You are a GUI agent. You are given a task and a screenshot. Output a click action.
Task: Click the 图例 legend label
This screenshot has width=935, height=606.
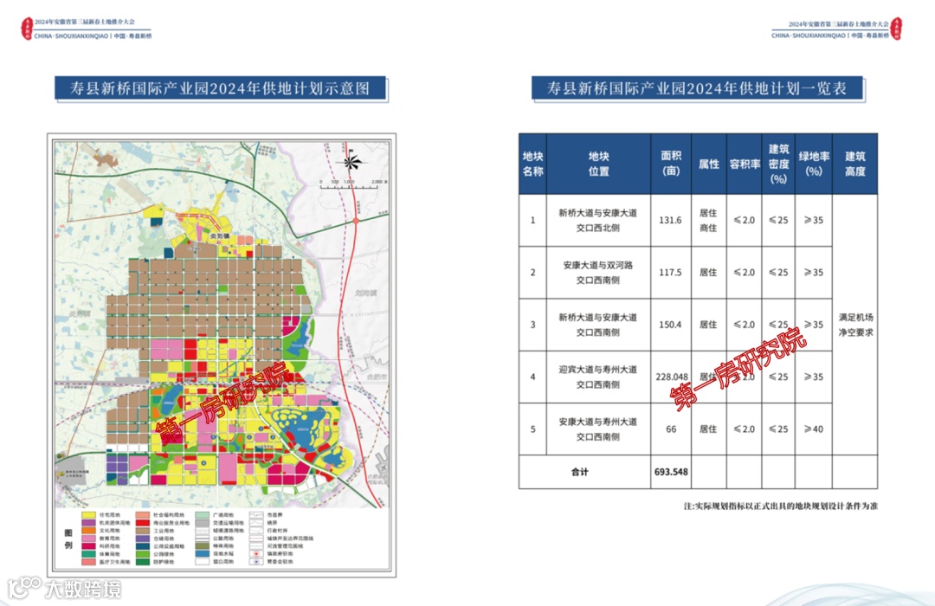tap(68, 538)
